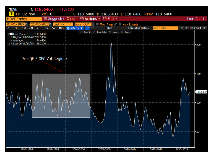This screenshot has height=156, width=213.
Task: Click the start date calendar icon
Action: [26, 24]
